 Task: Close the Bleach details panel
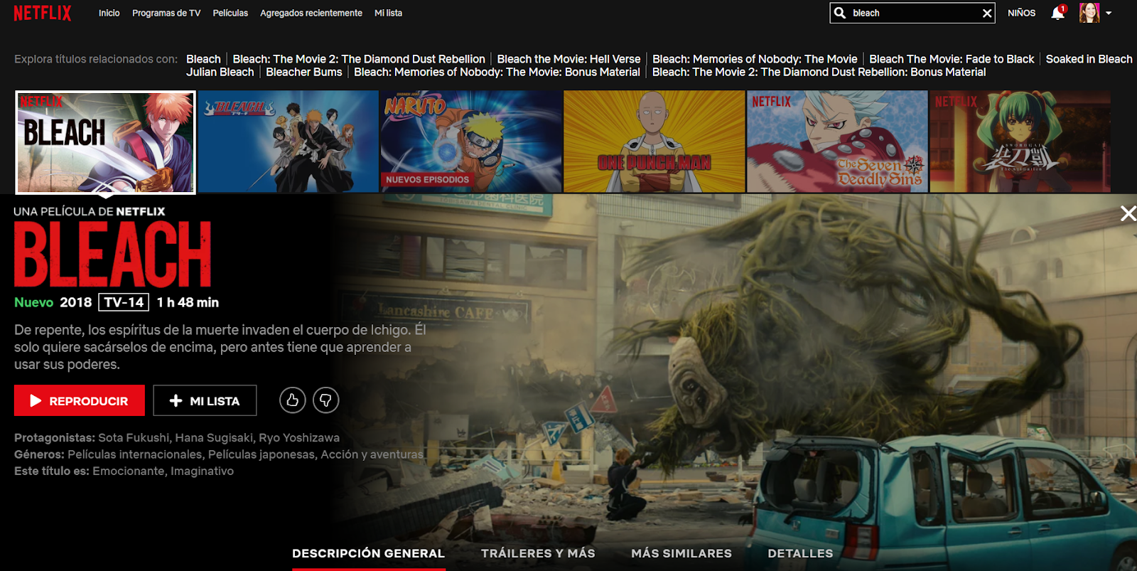pyautogui.click(x=1128, y=213)
